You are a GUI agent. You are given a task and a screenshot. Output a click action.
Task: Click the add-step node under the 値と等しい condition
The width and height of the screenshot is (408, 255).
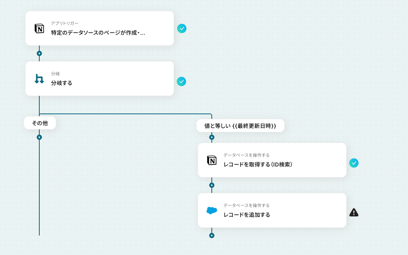coord(212,137)
